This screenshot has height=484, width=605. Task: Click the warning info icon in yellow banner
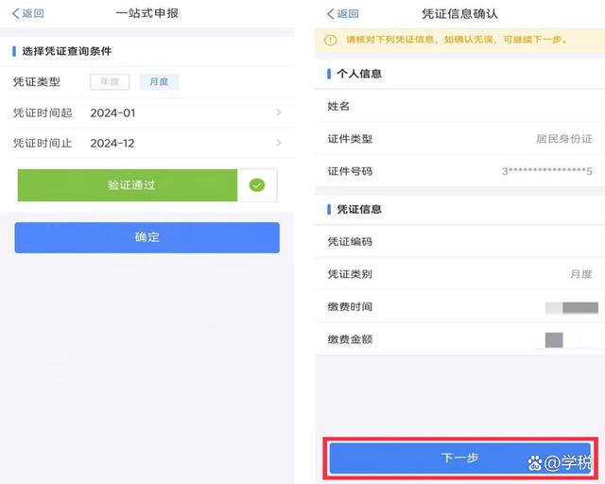[330, 40]
